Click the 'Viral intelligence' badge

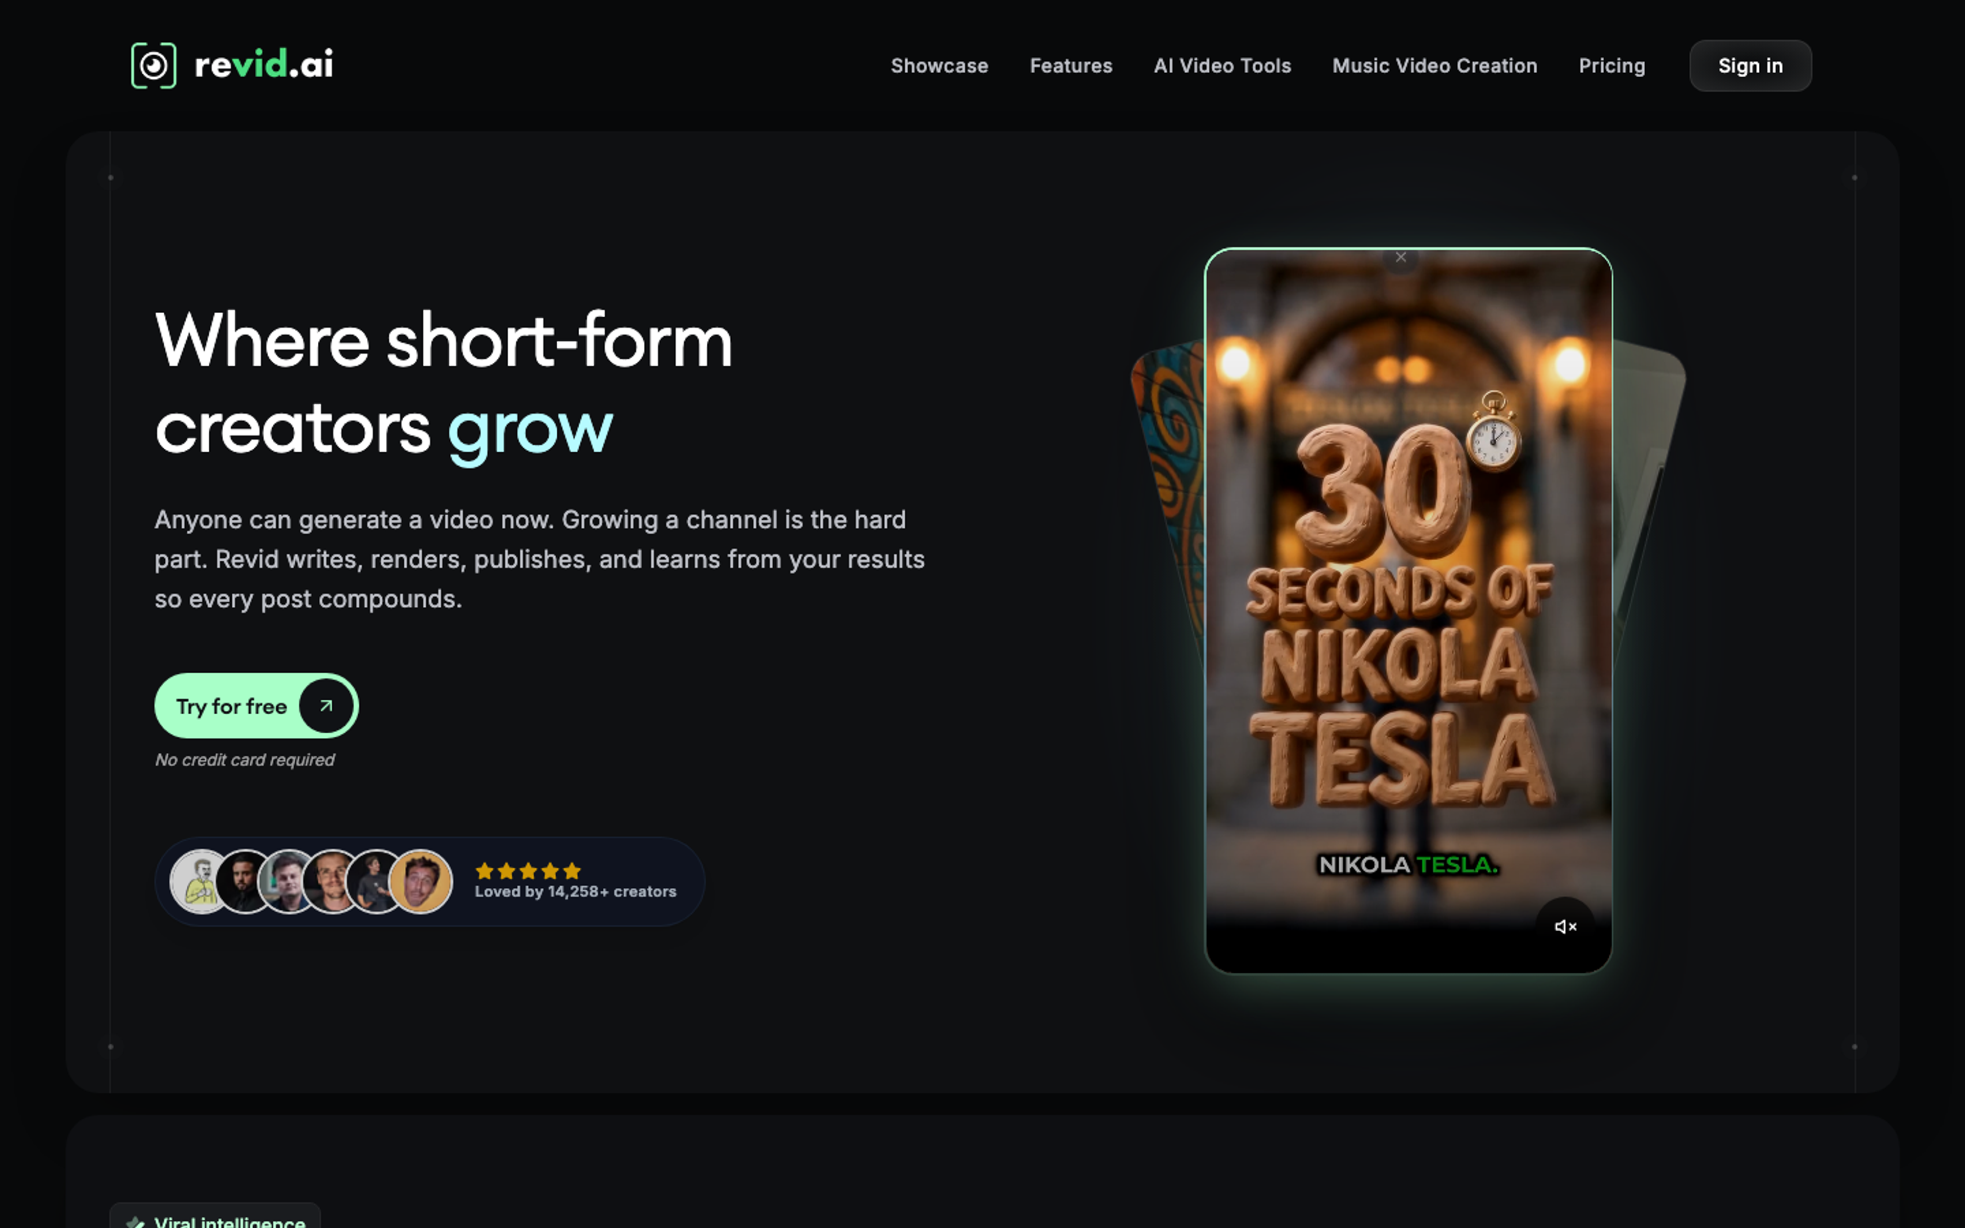215,1216
